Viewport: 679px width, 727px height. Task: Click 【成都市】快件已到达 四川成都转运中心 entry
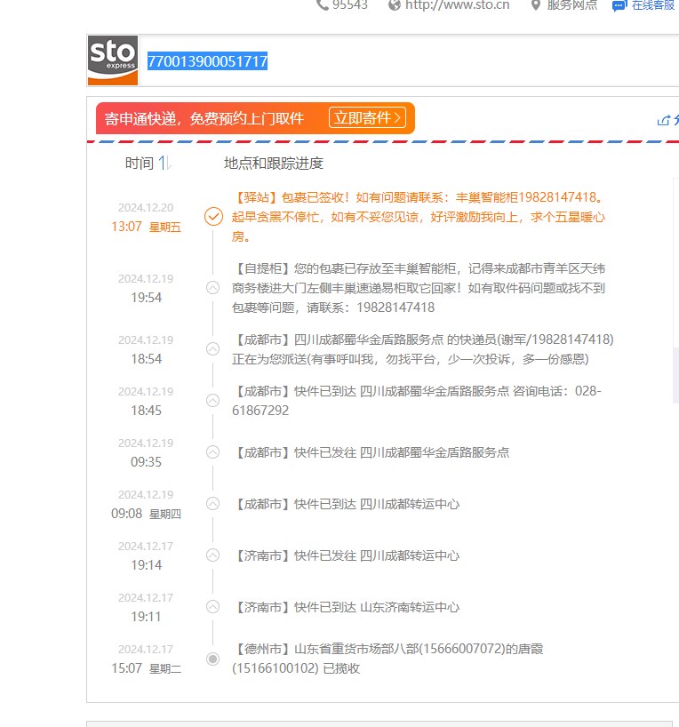point(347,504)
